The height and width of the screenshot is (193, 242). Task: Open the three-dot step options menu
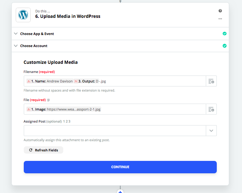pyautogui.click(x=220, y=19)
